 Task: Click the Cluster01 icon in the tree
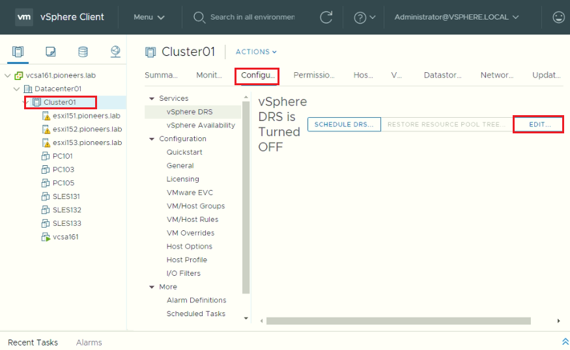tap(36, 102)
